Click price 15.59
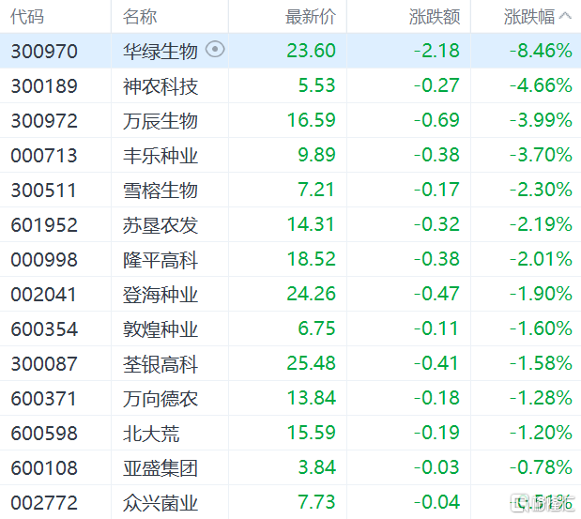Image resolution: width=581 pixels, height=519 pixels. tap(312, 433)
